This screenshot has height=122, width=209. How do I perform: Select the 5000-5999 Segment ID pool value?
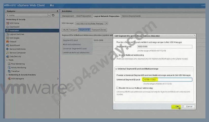coord(98,40)
